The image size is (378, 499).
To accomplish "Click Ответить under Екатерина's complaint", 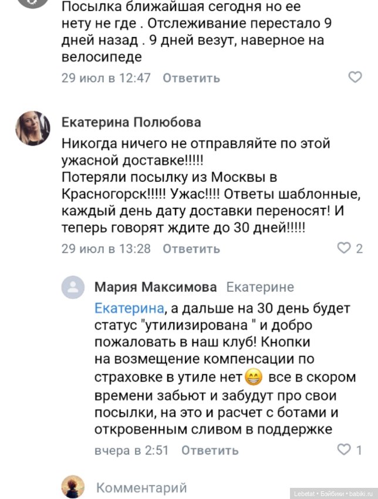I will (189, 249).
